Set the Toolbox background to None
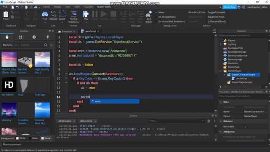 pyautogui.click(x=46, y=138)
